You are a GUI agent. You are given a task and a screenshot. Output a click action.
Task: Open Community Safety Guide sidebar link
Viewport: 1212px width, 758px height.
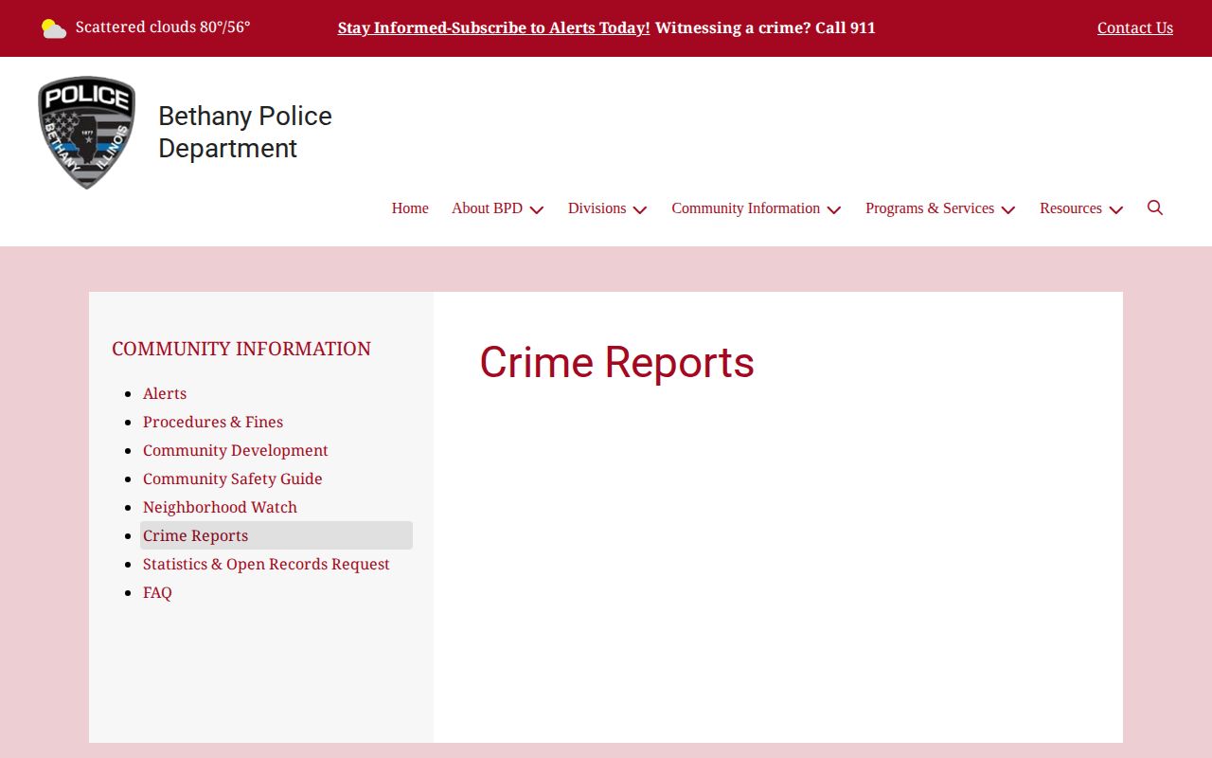point(233,478)
